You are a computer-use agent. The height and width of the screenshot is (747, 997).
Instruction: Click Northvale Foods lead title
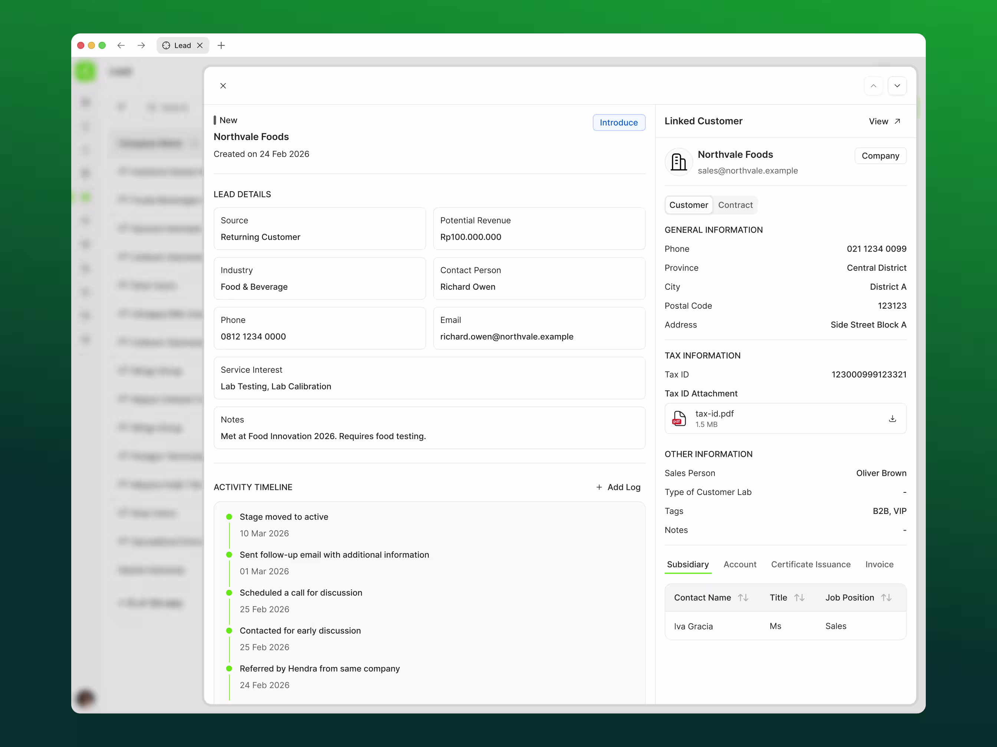251,137
